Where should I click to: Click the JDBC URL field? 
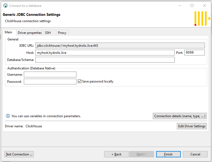(x=120, y=45)
